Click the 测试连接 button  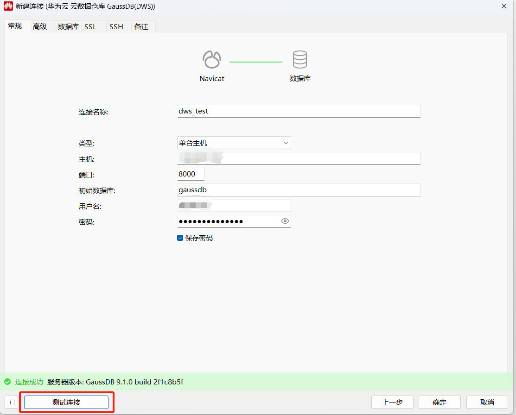pos(66,402)
